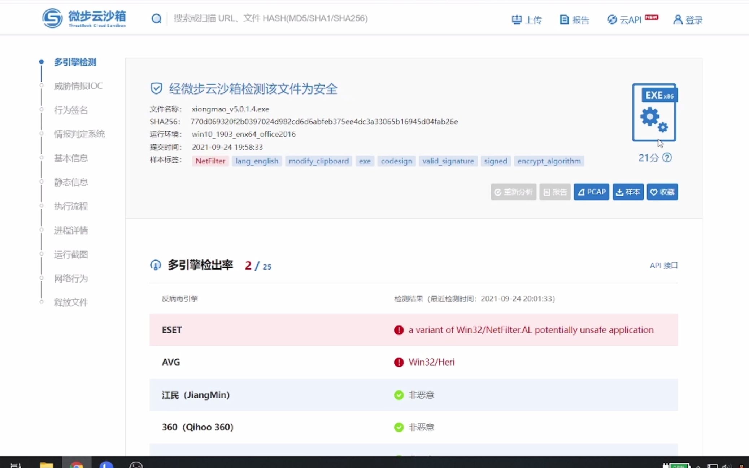Screen dimensions: 749x468
Task: Click the codesign tag
Action: (x=396, y=161)
